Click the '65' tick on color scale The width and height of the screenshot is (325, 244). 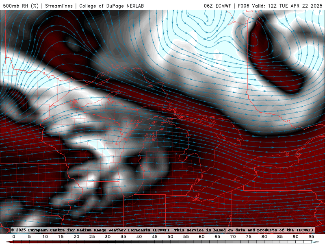(217, 237)
